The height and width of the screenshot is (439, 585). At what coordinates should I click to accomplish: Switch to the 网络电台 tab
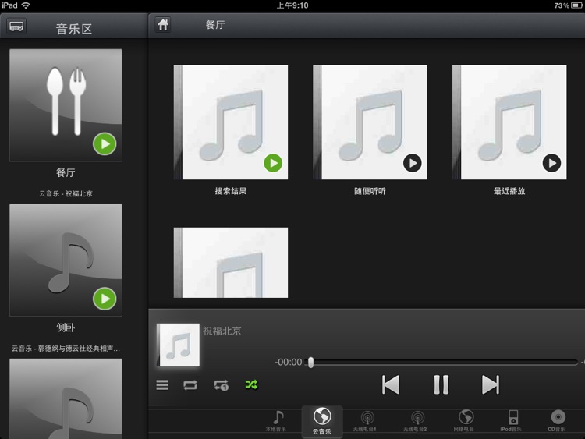coord(464,422)
